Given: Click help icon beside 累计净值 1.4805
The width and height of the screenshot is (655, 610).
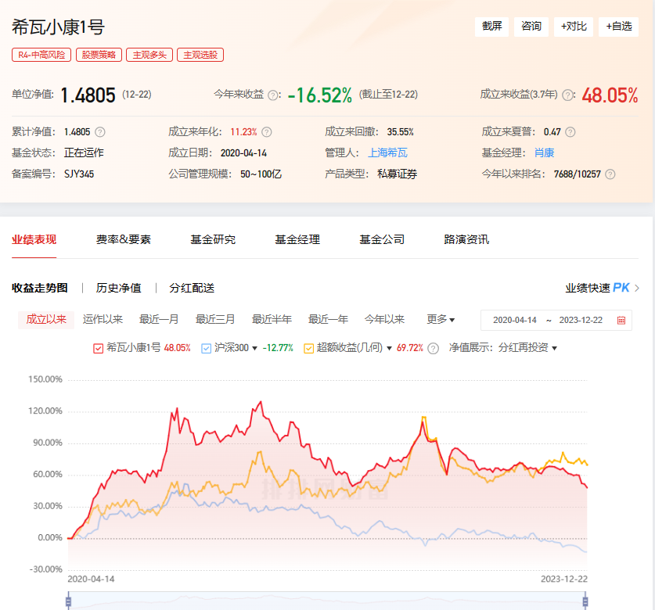Looking at the screenshot, I should tap(100, 132).
